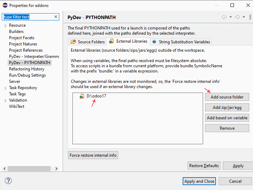Screen dimensions: 253x190
Task: Click Apply and Close button
Action: click(x=199, y=181)
